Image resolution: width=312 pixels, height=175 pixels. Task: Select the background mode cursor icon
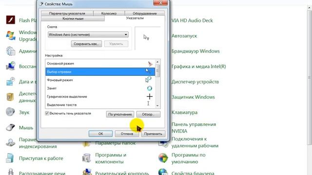(x=148, y=80)
